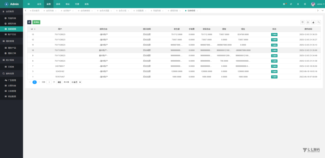Click the trash clear-cache icon in header
The height and width of the screenshot is (158, 325).
tap(298, 4)
